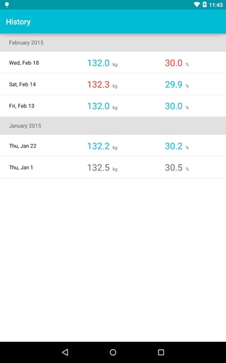Open the Thu, Jan 22 entry
Screen dimensions: 226x363
click(x=113, y=146)
